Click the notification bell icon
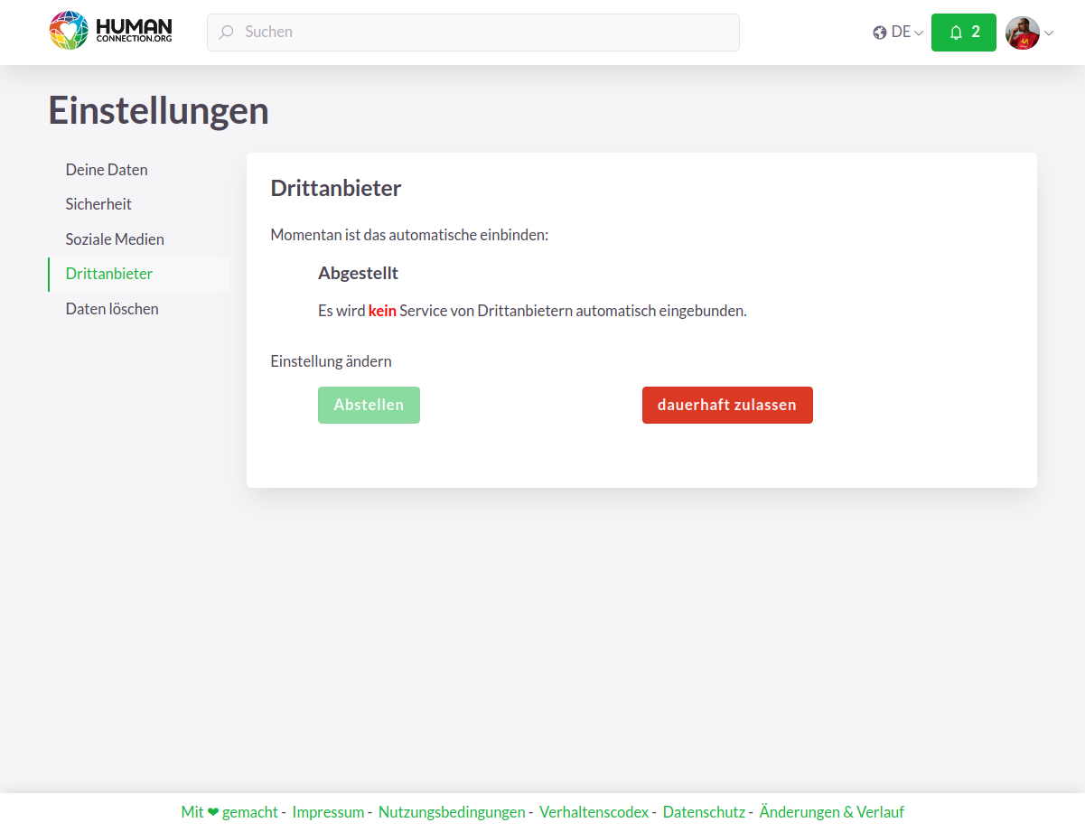This screenshot has width=1085, height=832. [956, 33]
